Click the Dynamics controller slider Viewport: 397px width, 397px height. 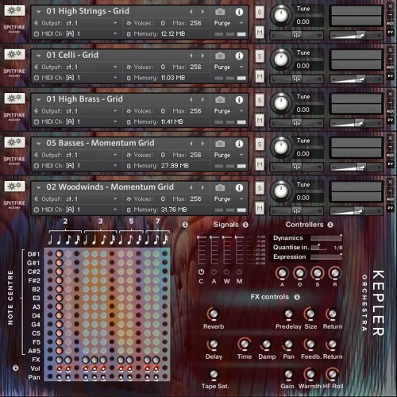point(326,238)
